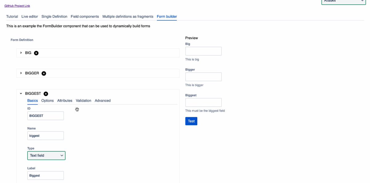Open the GitHub Project Link
The height and width of the screenshot is (183, 370).
click(17, 6)
